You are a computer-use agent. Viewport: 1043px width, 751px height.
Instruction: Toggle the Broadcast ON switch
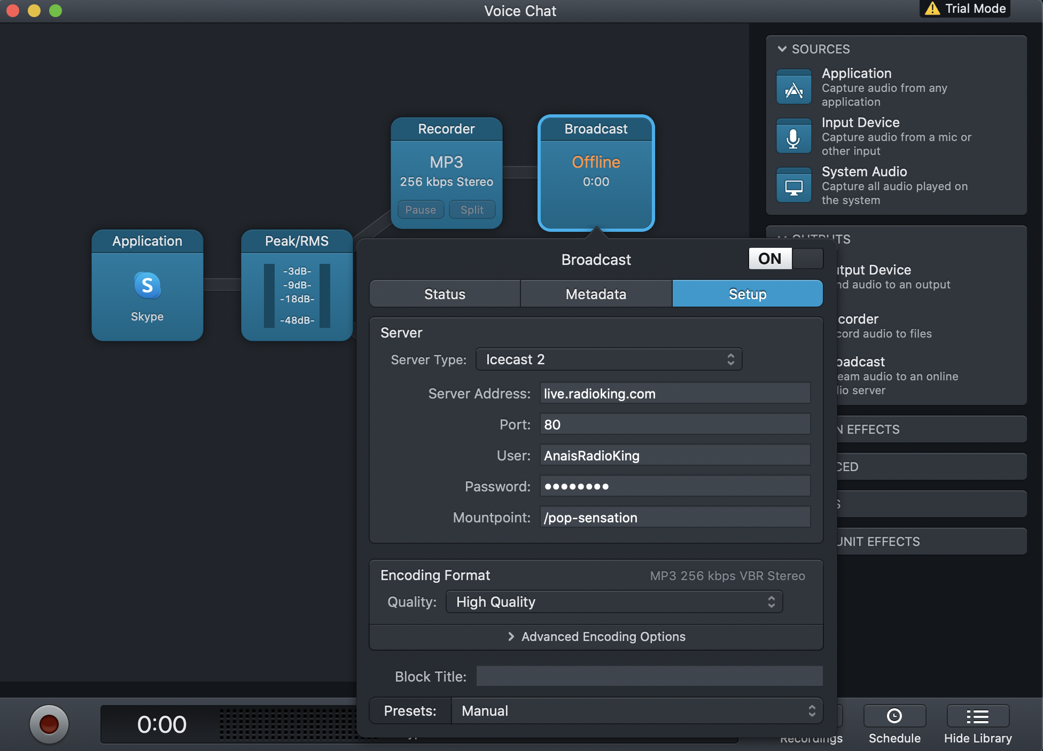(x=785, y=259)
